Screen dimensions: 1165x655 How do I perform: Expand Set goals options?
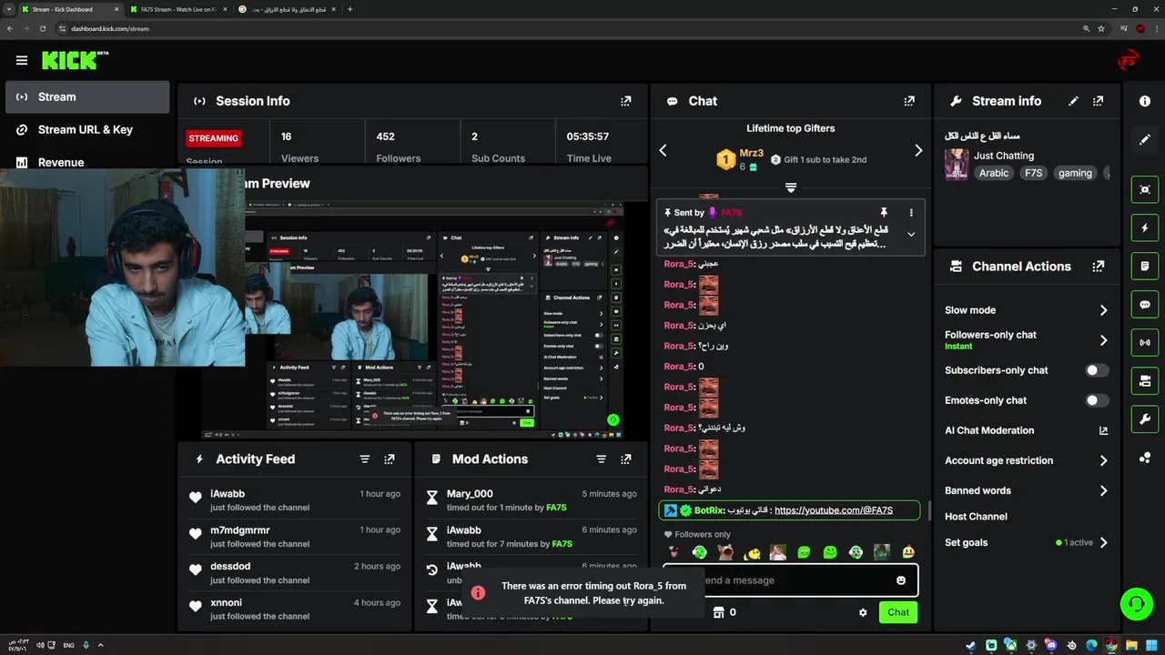point(1103,542)
